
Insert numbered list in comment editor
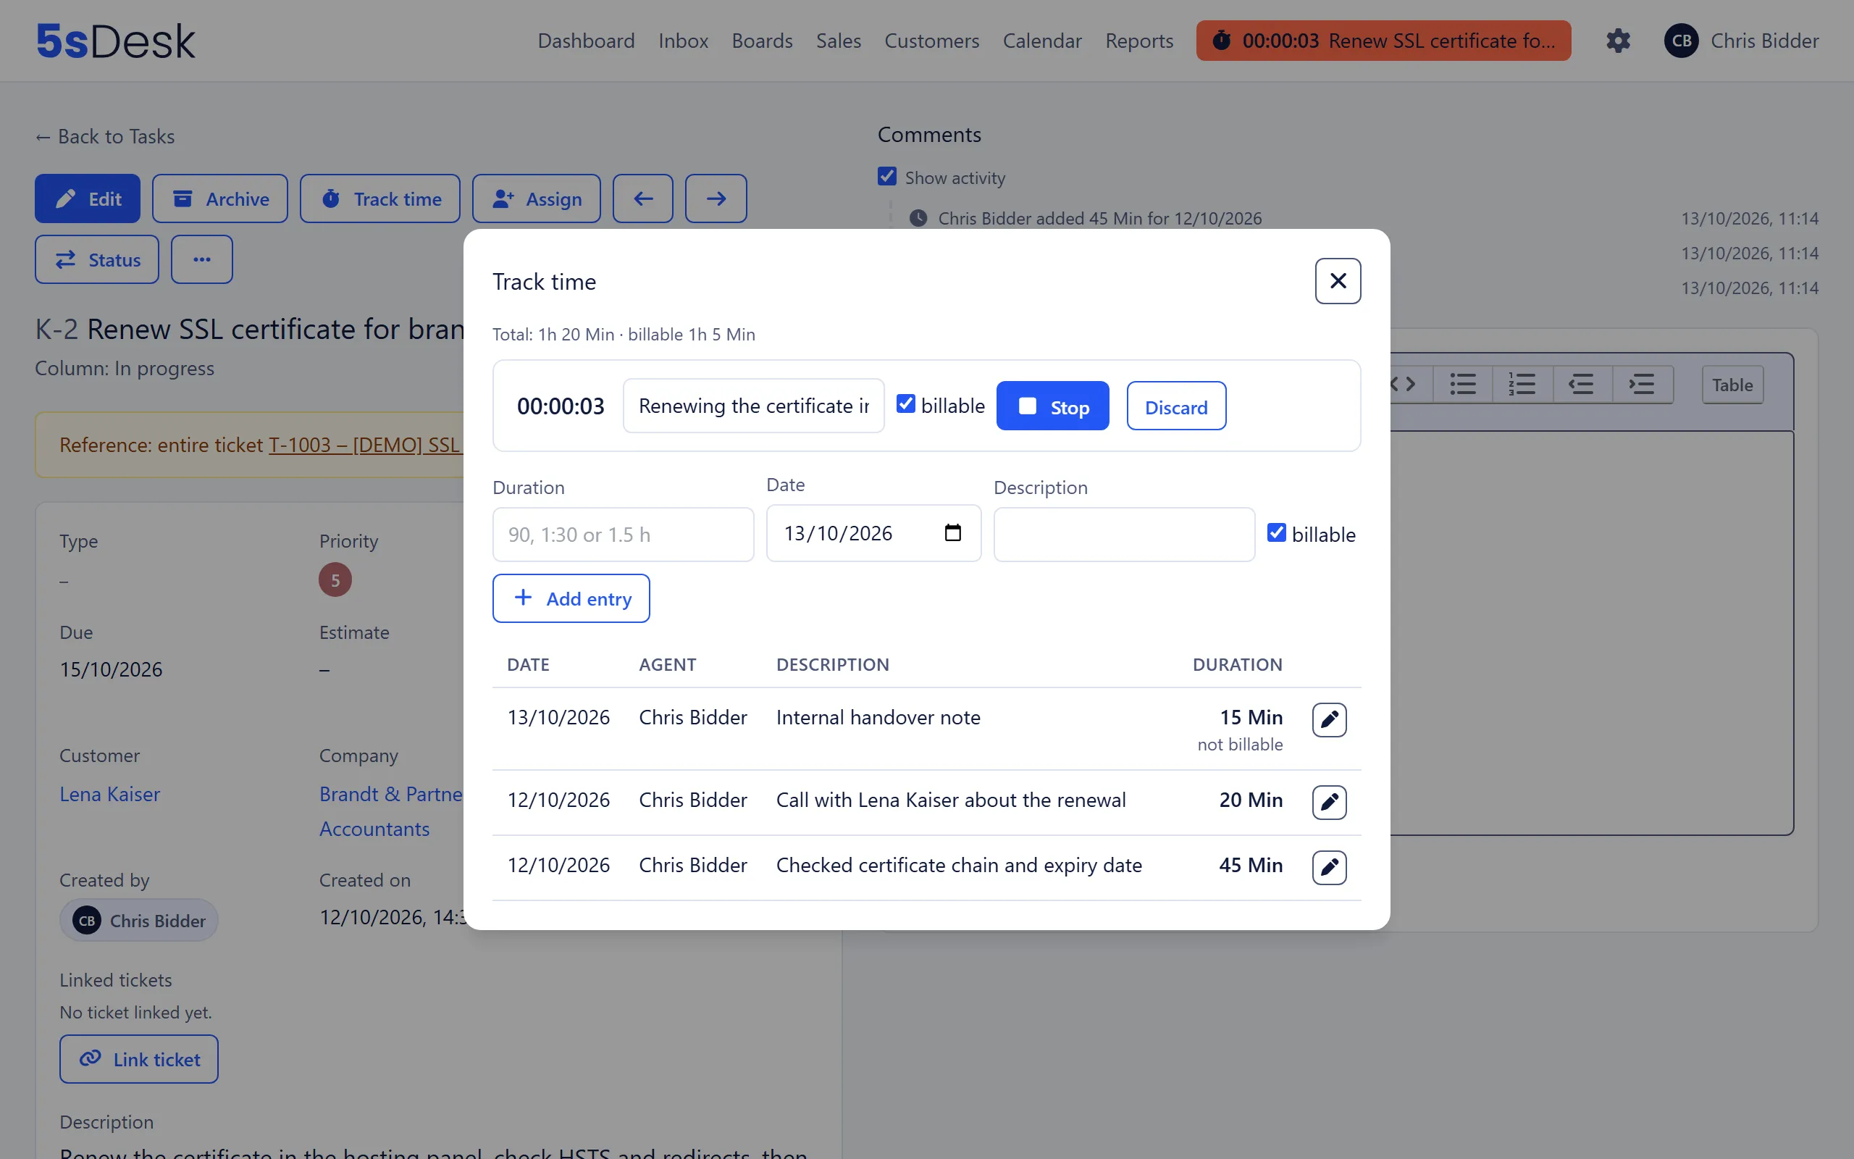coord(1522,384)
